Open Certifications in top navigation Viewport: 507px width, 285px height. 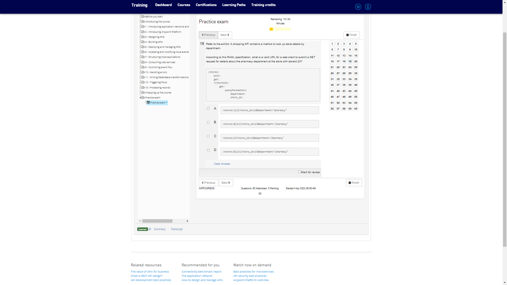[x=206, y=5]
